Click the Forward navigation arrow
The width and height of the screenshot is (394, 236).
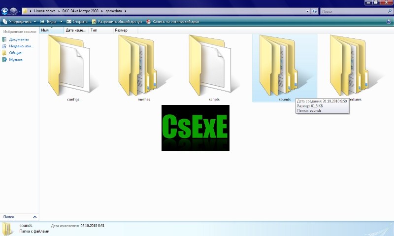coord(14,10)
